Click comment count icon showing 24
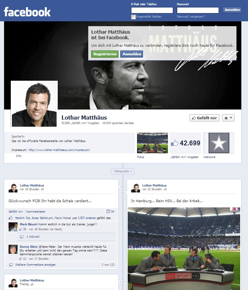The height and width of the screenshot is (290, 248). [108, 212]
